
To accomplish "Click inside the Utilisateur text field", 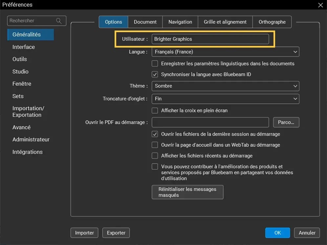I will (x=210, y=39).
